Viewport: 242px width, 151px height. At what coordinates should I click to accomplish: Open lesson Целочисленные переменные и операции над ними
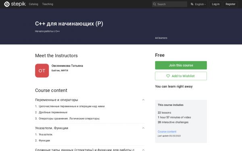(72, 106)
